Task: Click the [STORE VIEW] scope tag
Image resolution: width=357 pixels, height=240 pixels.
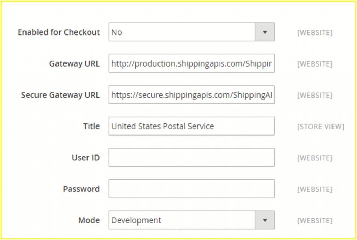Action: (x=320, y=127)
